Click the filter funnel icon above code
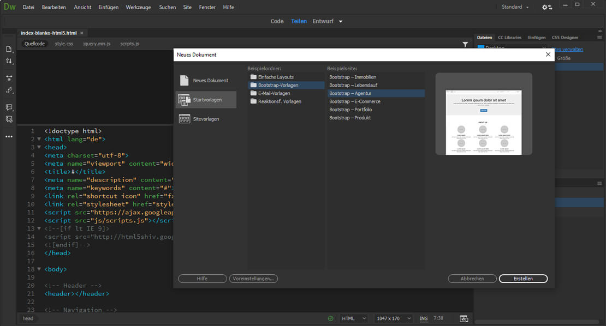Viewport: 606px width, 326px height. (465, 44)
